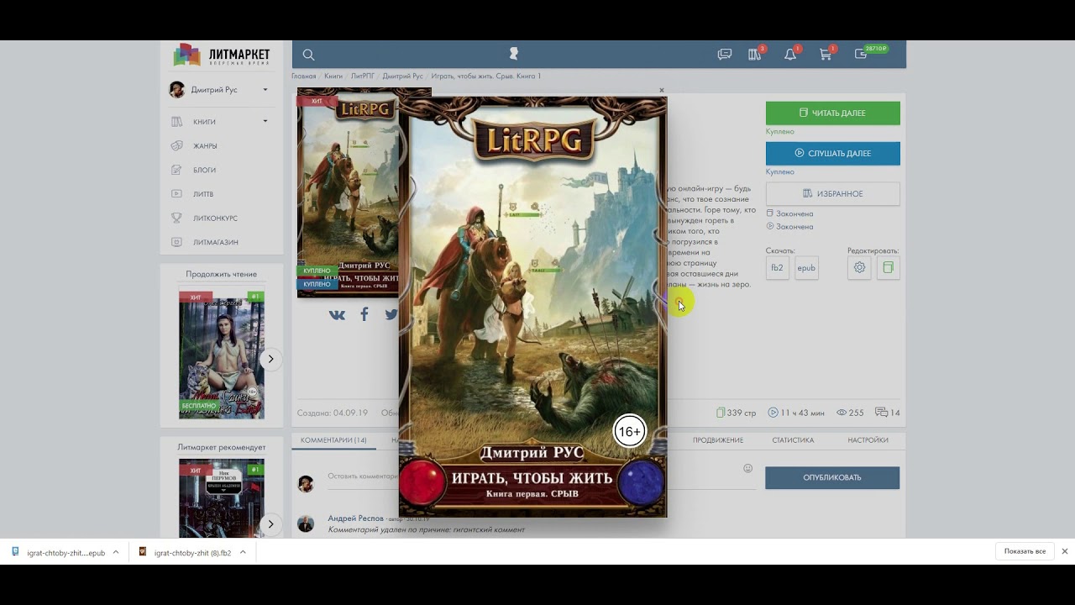Click Показать все downloads button
Viewport: 1075px width, 605px height.
[x=1025, y=551]
